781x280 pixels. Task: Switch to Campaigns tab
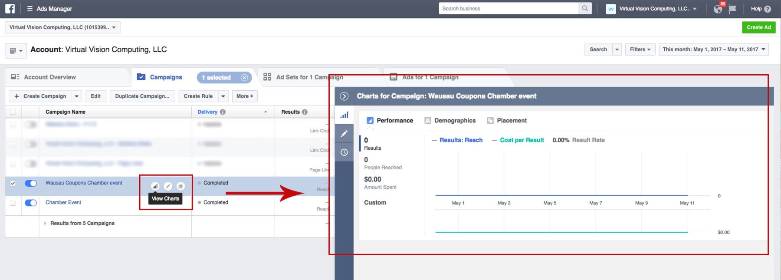[166, 77]
